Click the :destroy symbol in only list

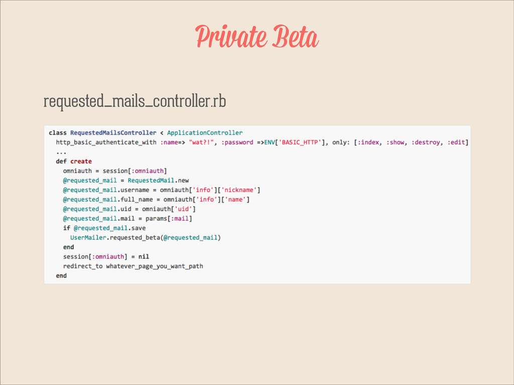point(426,142)
